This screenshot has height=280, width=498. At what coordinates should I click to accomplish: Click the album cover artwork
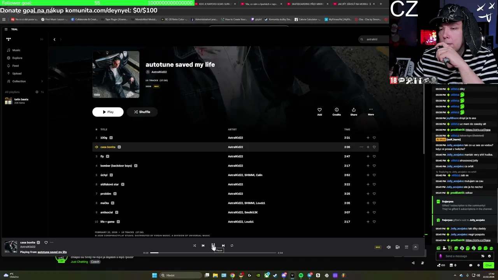(116, 74)
